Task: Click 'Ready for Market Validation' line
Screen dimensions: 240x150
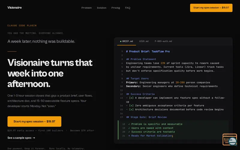Action: click(150, 136)
